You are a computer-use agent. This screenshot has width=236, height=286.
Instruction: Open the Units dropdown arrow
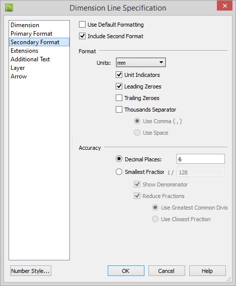(x=161, y=62)
